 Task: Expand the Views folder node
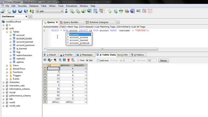click(7, 66)
